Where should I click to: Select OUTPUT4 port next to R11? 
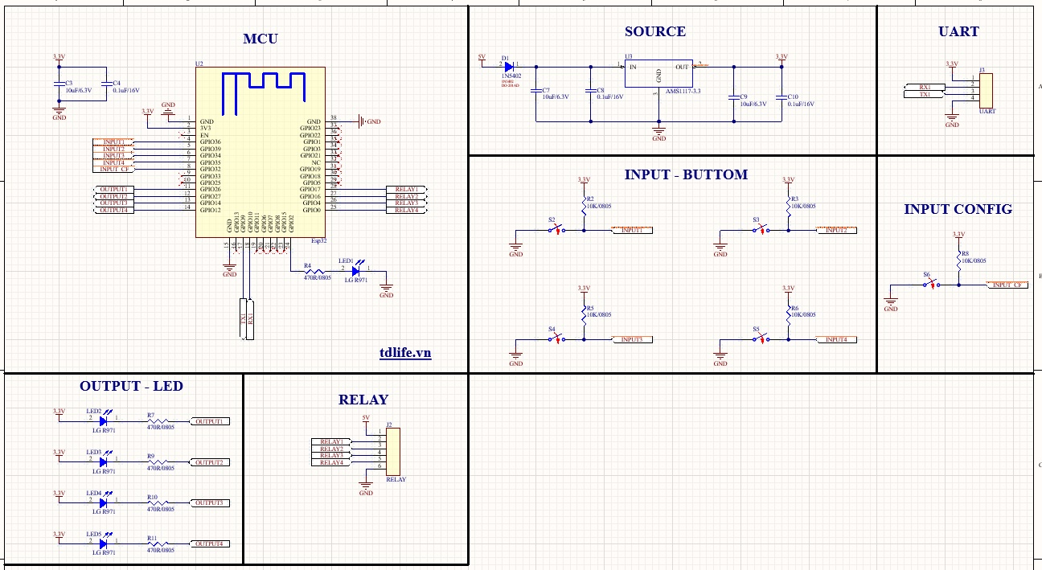(x=211, y=544)
